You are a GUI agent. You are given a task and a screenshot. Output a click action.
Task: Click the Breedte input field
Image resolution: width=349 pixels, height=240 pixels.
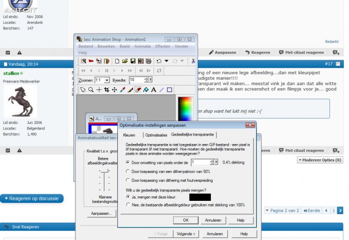pos(137,80)
